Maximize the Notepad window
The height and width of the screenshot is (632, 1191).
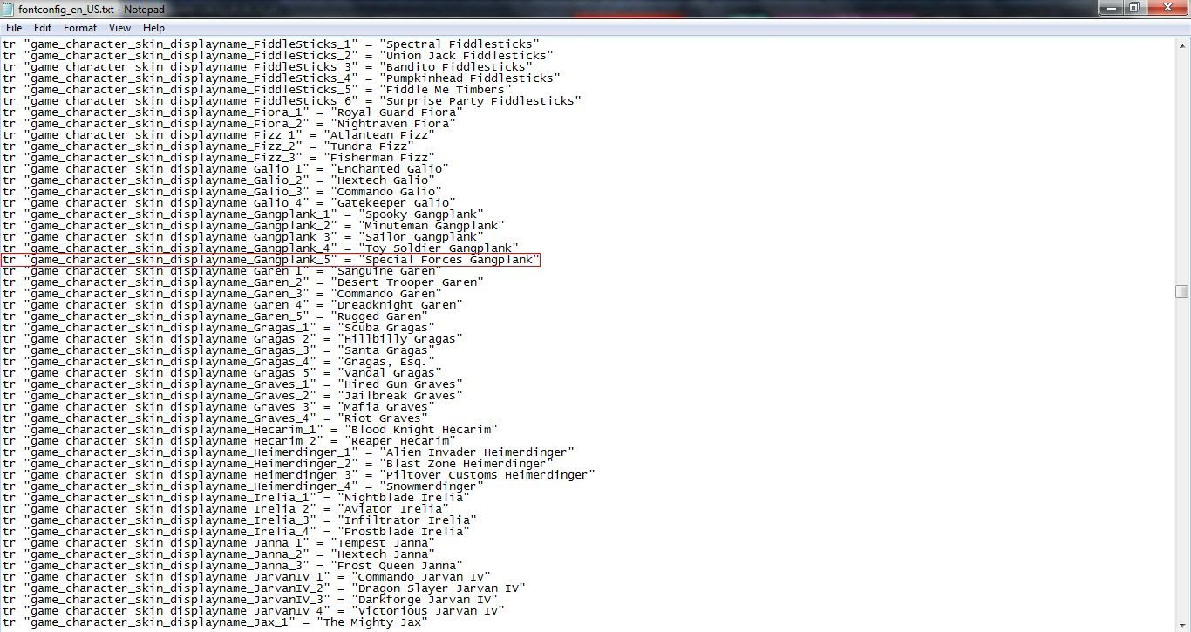point(1133,8)
